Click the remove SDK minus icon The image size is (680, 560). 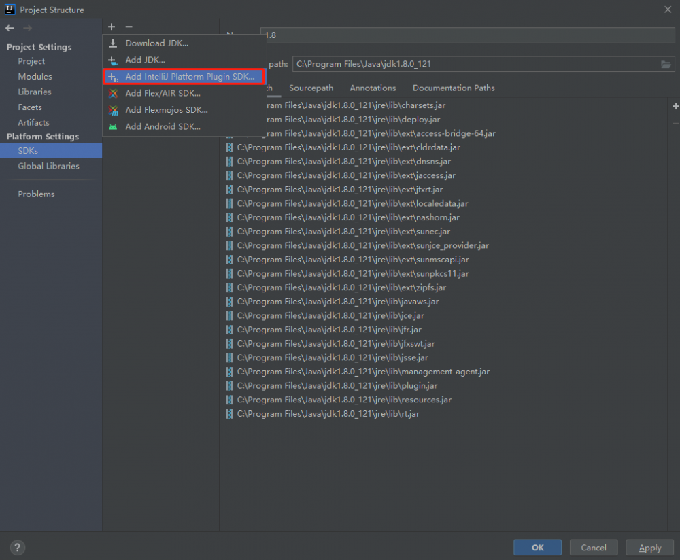[129, 27]
